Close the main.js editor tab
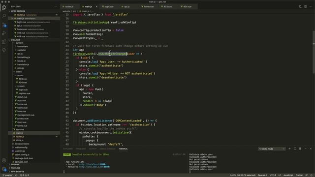This screenshot has width=315, height=177. pos(96,6)
